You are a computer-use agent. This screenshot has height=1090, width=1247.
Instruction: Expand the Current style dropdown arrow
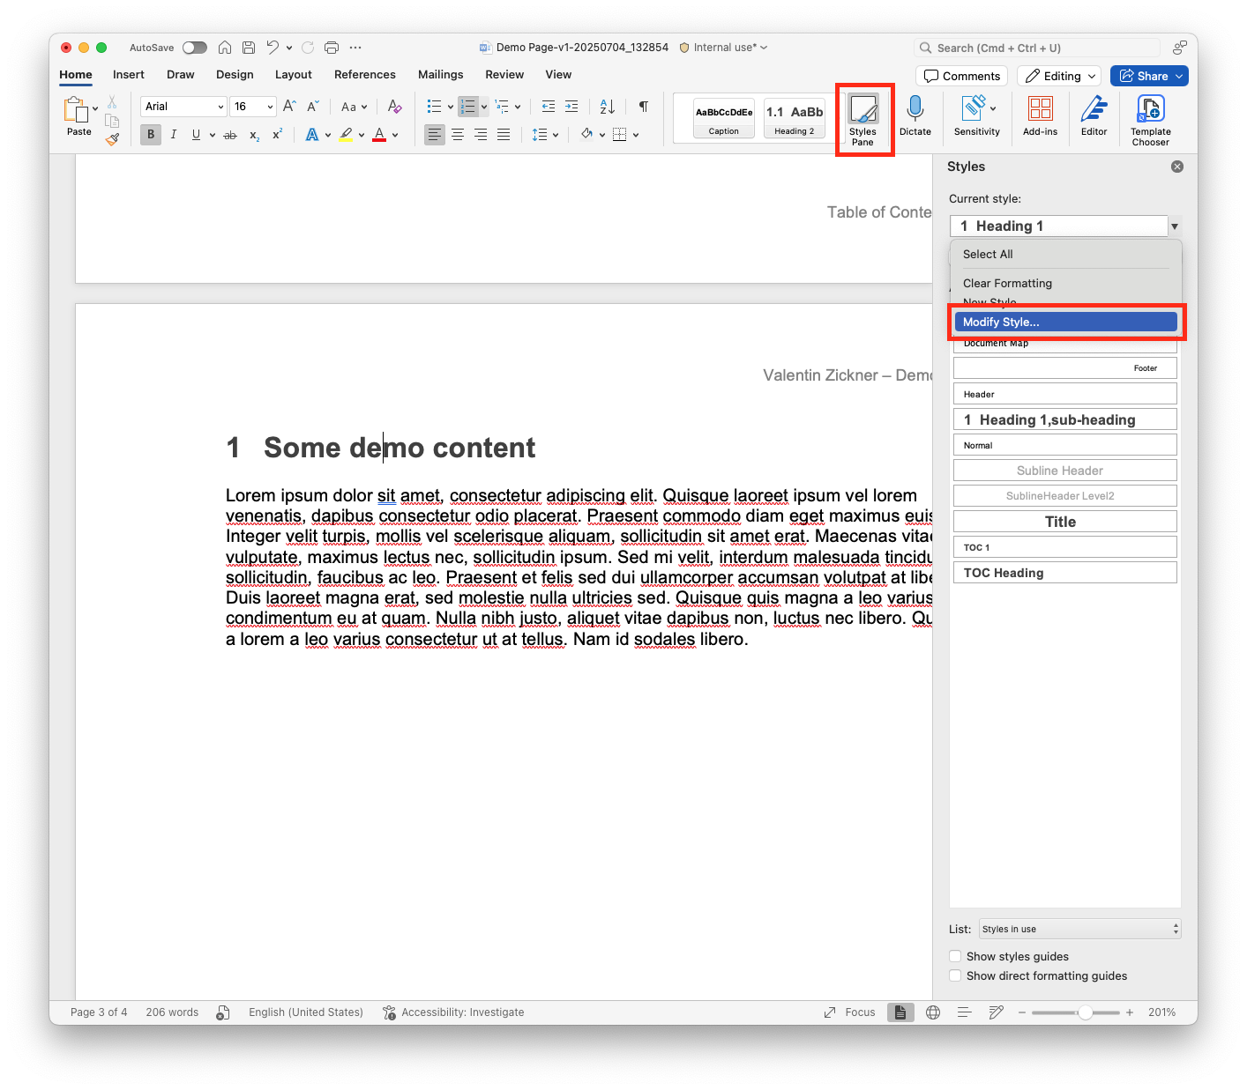[x=1174, y=226]
